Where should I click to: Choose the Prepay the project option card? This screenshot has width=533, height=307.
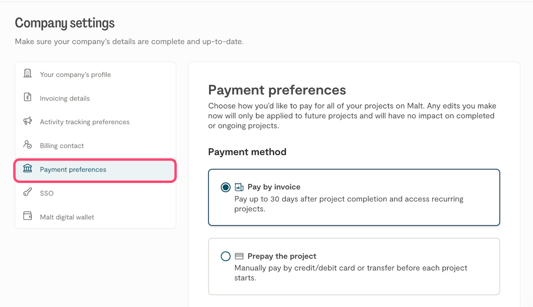point(354,267)
